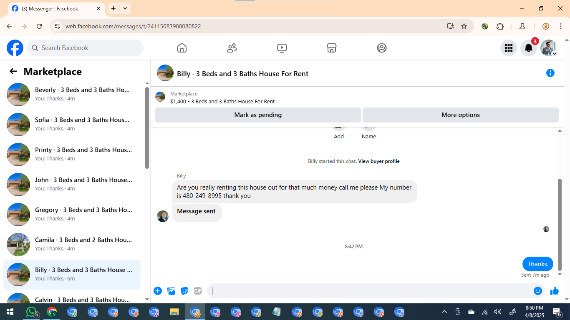The height and width of the screenshot is (320, 570).
Task: Open Printy's conversation in the list
Action: point(72,154)
